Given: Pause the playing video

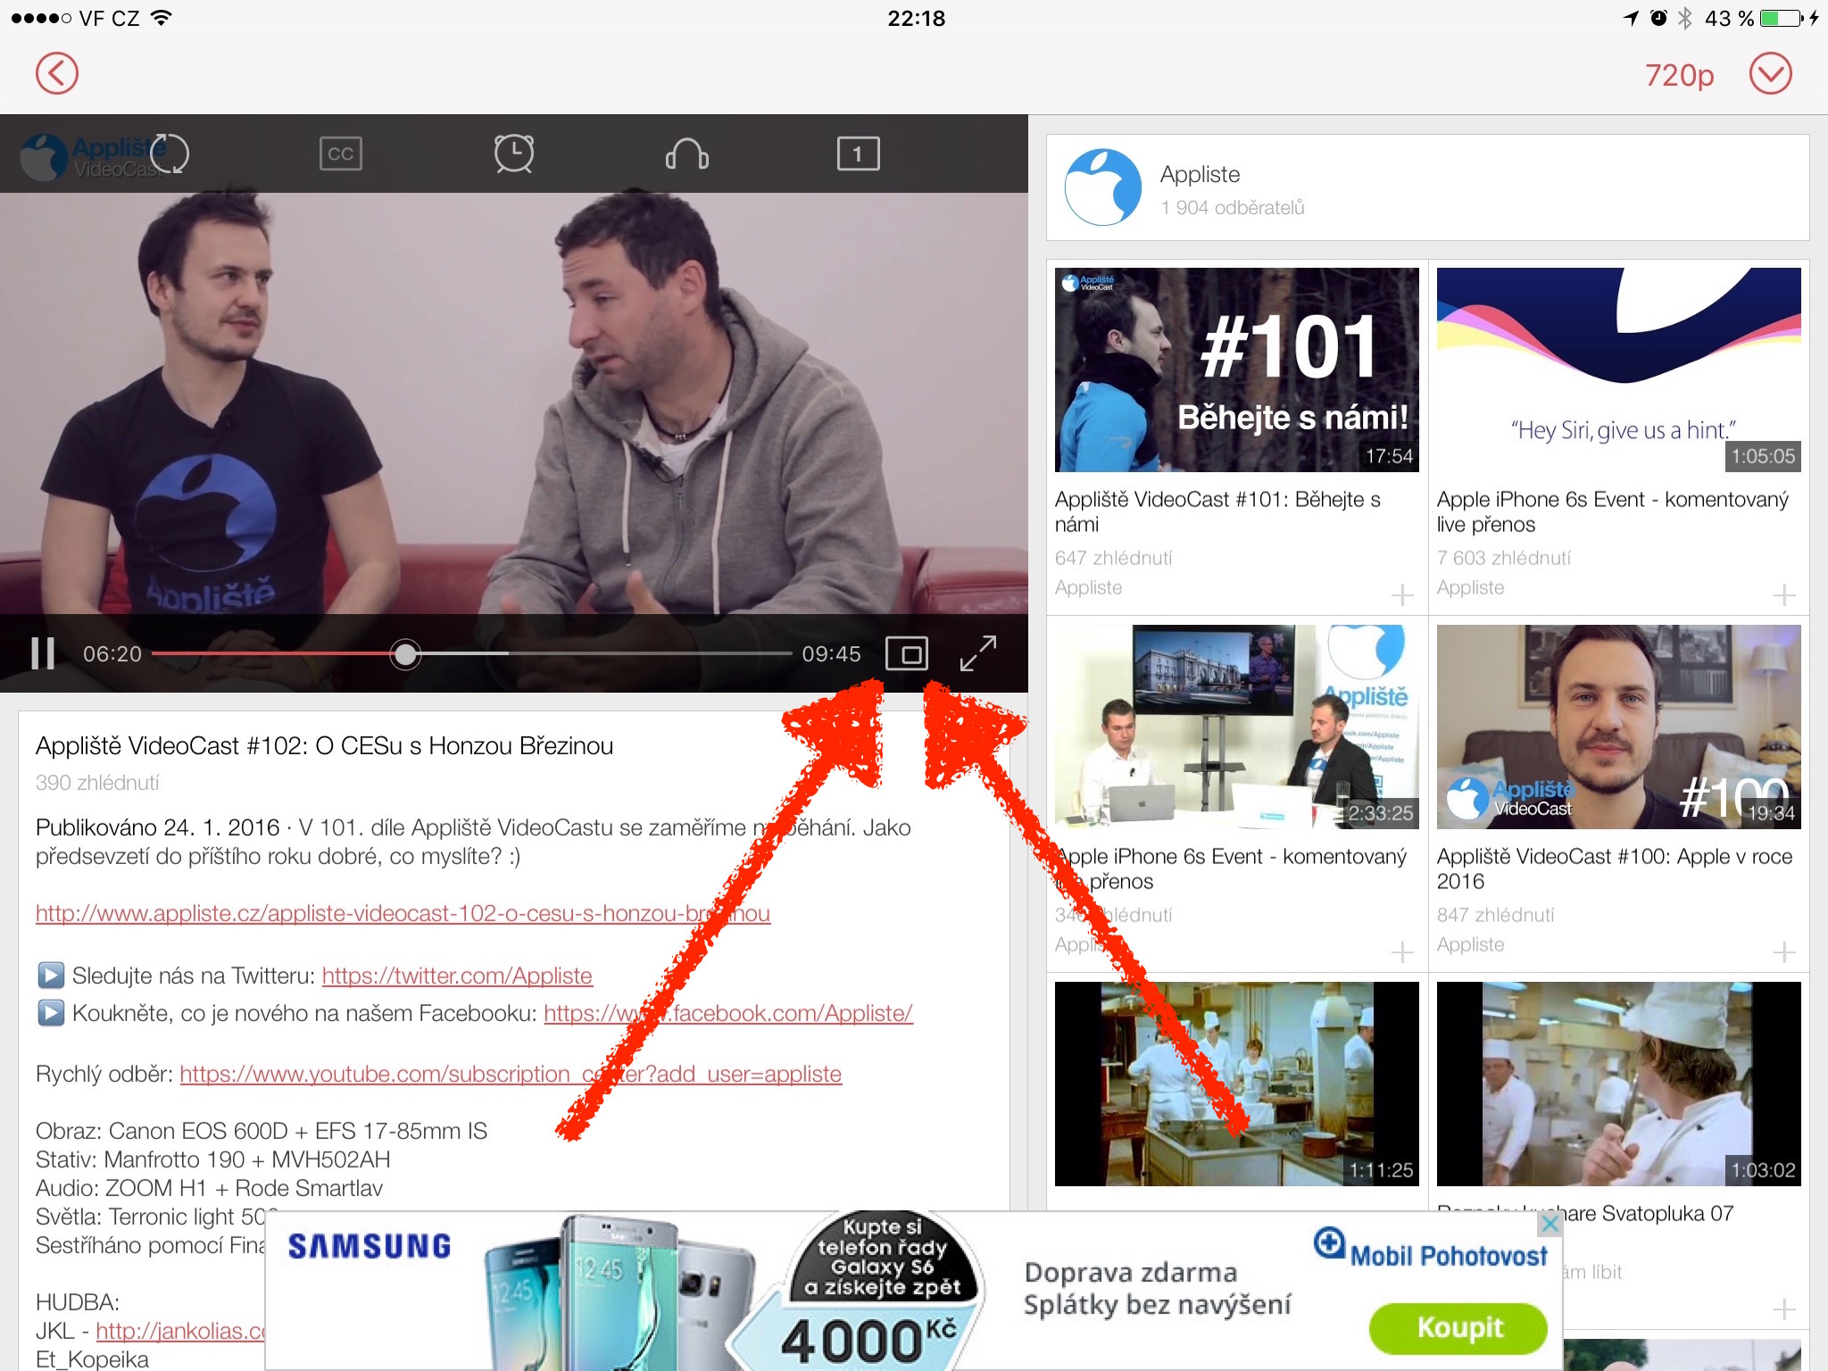Looking at the screenshot, I should (x=43, y=653).
